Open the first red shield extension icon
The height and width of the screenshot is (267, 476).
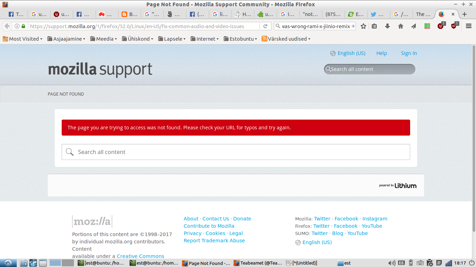coord(441,26)
